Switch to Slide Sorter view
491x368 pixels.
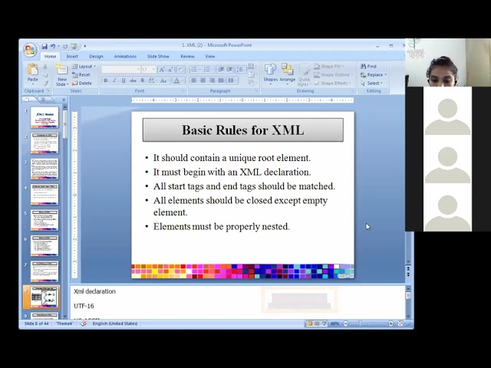(x=317, y=324)
